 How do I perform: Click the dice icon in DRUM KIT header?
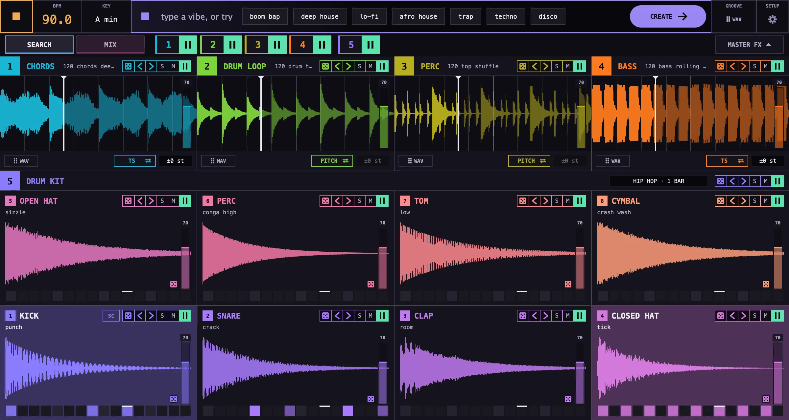coord(721,181)
